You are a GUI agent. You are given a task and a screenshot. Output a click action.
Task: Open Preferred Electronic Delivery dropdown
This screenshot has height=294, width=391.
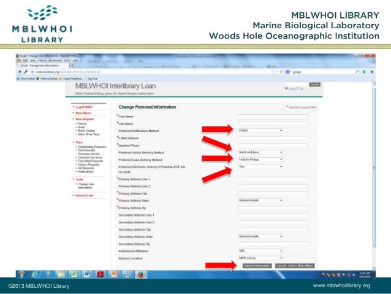[260, 166]
